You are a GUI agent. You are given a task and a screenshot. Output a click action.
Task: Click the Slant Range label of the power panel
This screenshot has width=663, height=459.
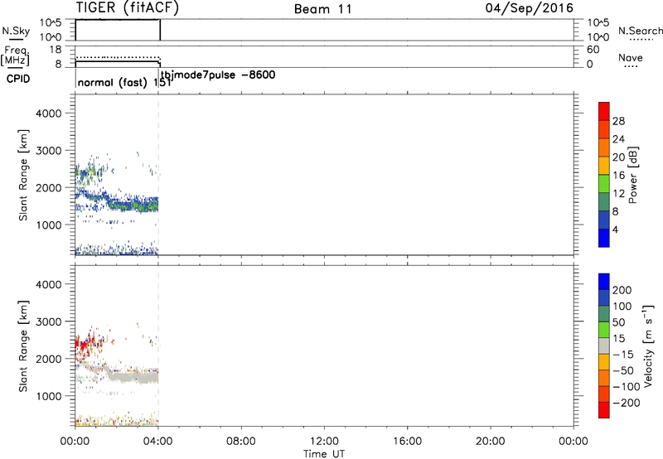click(x=23, y=175)
